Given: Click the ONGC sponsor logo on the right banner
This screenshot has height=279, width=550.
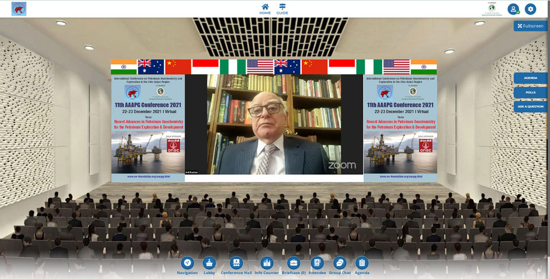Looking at the screenshot, I should pos(426,145).
